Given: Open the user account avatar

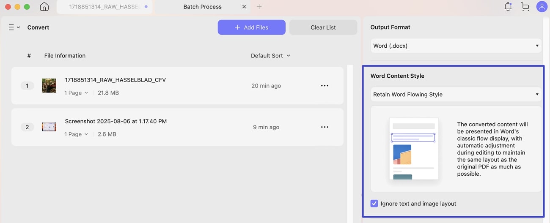Looking at the screenshot, I should pos(542,7).
